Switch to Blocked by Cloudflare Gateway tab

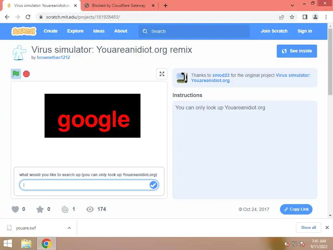(118, 6)
